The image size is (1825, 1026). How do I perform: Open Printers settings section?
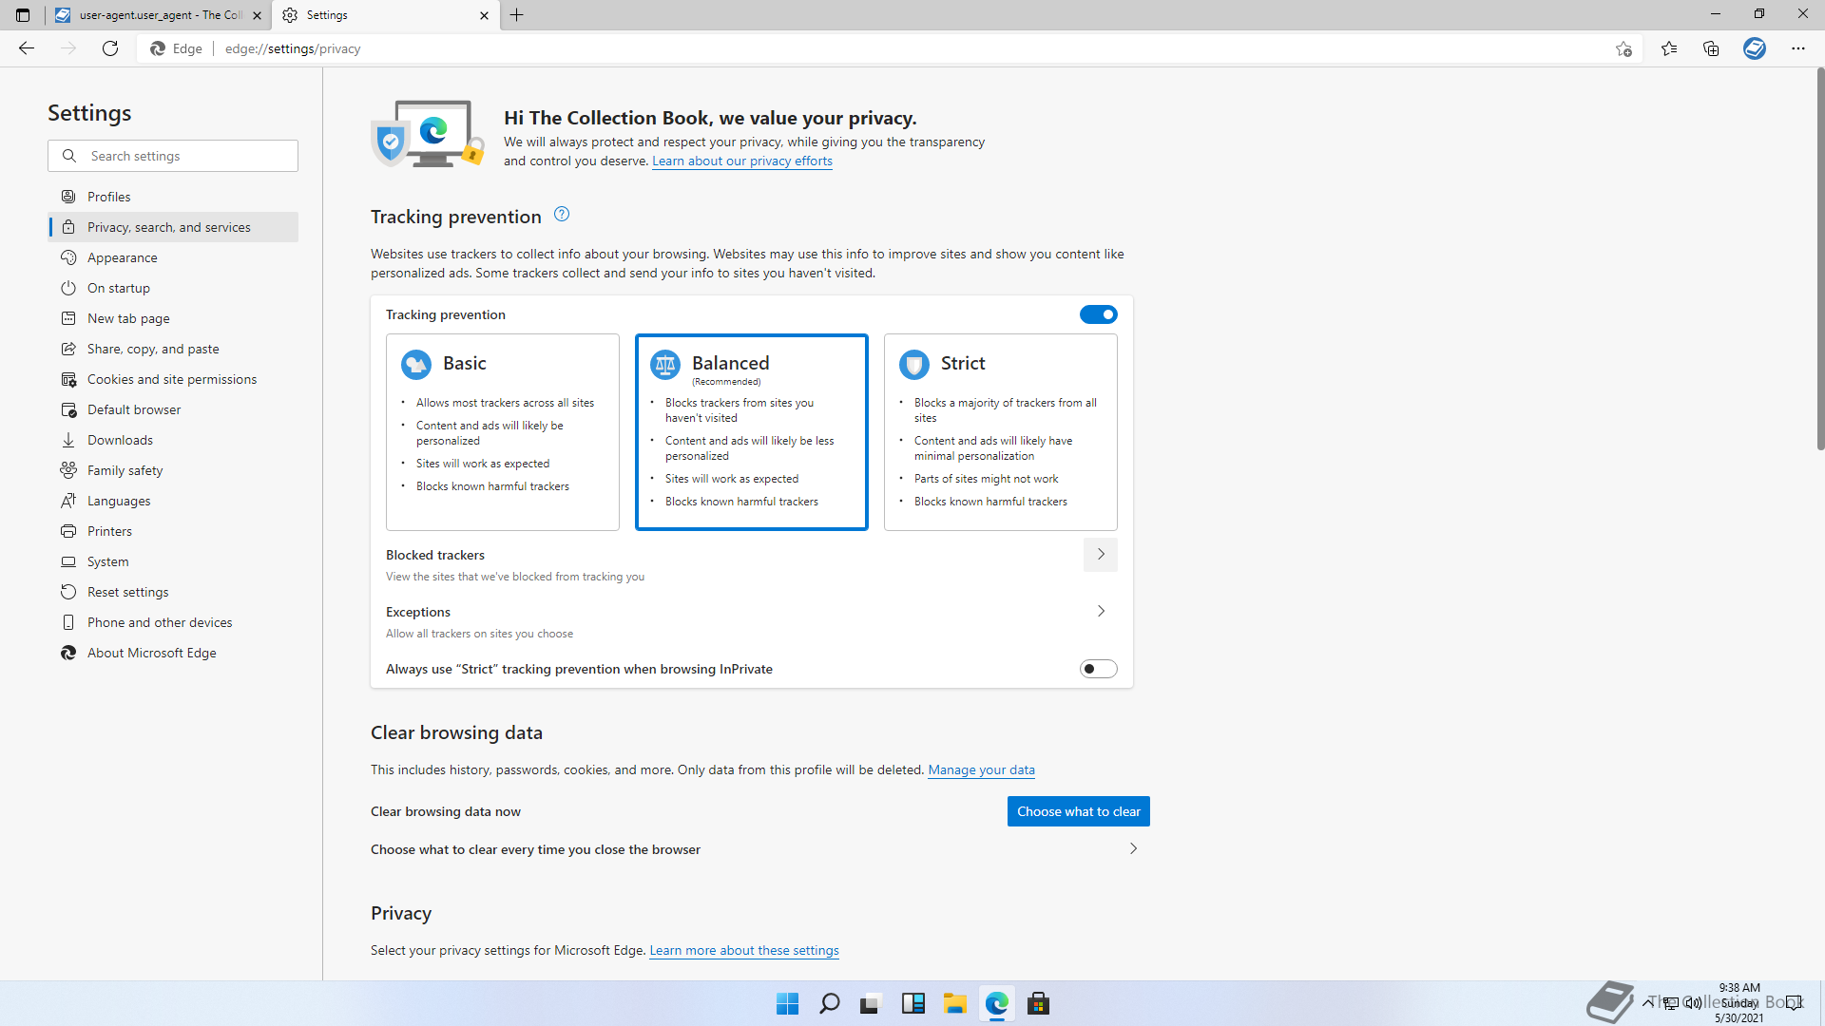(x=173, y=531)
